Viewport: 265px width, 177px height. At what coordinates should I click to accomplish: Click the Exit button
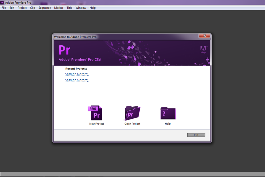pos(196,135)
